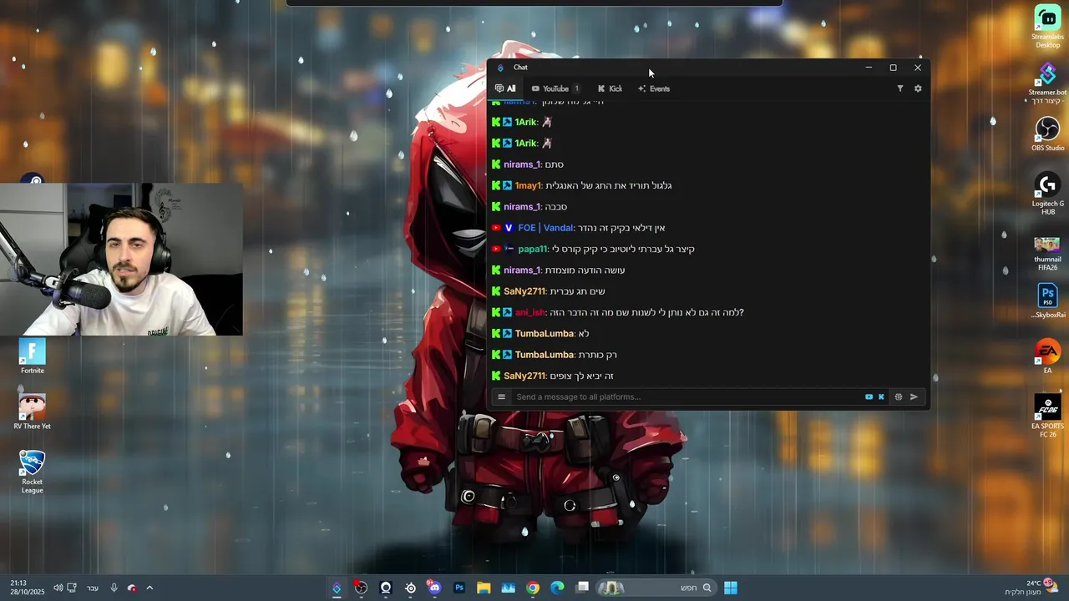Click the Send a message input field
Image resolution: width=1069 pixels, height=601 pixels.
[x=686, y=396]
